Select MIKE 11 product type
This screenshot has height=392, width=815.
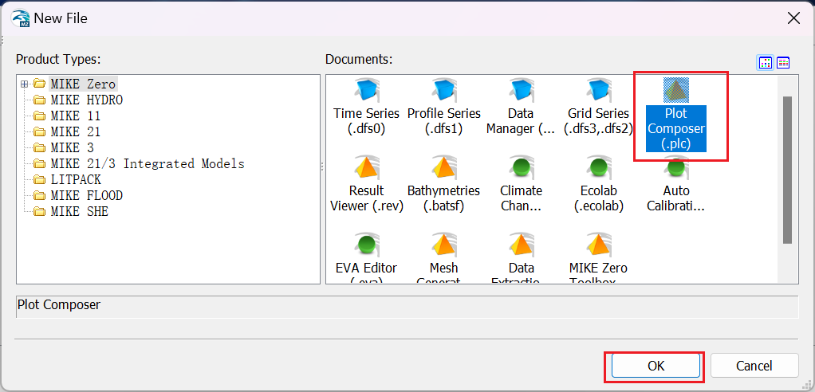pyautogui.click(x=76, y=116)
